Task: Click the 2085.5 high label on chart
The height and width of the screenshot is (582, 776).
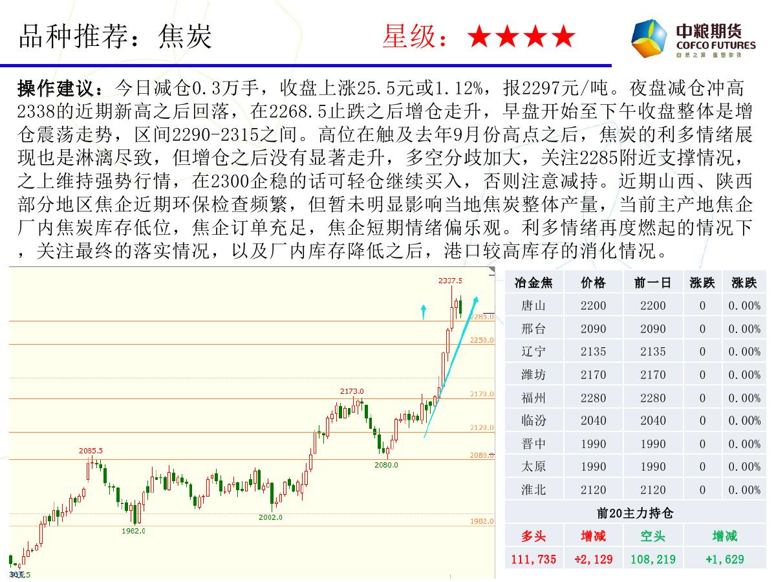Action: coord(91,451)
